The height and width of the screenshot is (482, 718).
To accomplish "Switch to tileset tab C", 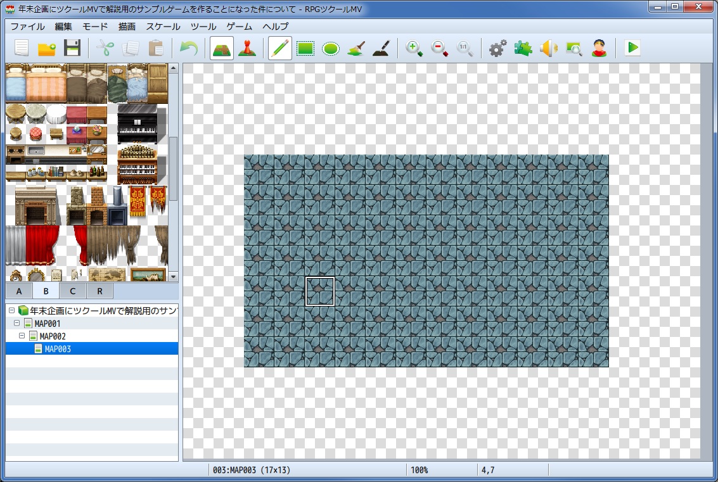I will tap(73, 291).
